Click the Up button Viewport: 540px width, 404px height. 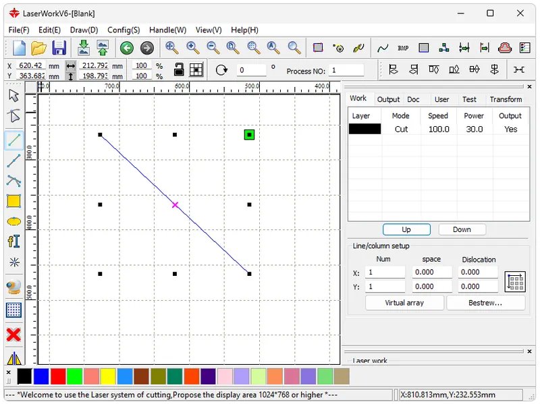(406, 229)
